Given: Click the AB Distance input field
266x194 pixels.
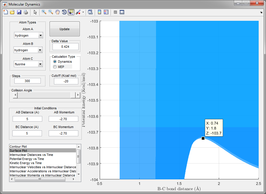Looking at the screenshot, I should 27,119.
